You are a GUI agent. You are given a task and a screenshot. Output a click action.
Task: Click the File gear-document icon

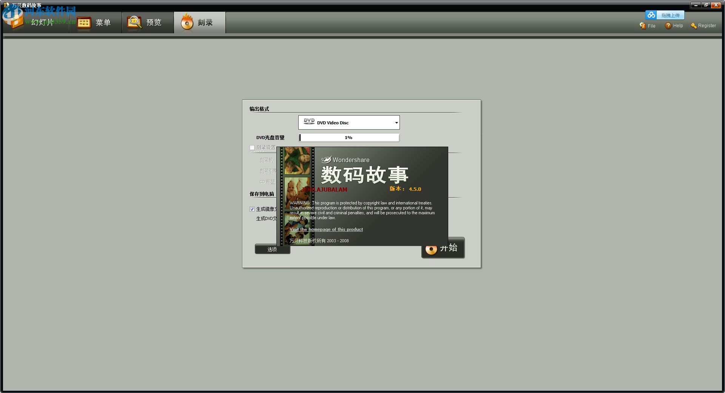point(642,25)
